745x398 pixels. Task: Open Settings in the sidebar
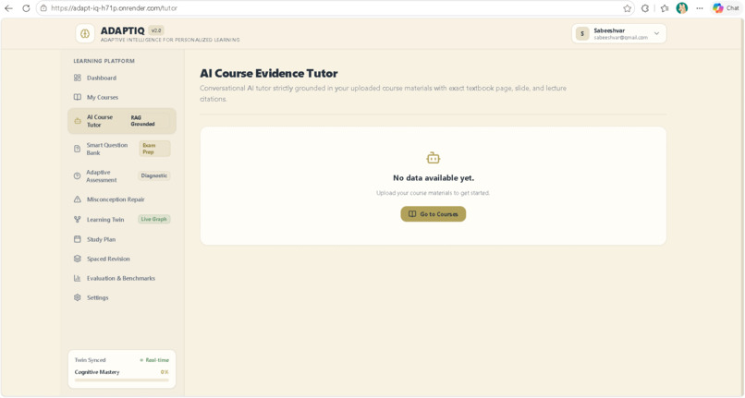[122, 297]
